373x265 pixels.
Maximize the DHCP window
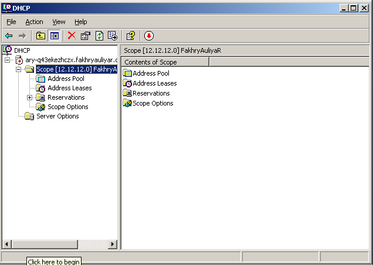(354, 8)
